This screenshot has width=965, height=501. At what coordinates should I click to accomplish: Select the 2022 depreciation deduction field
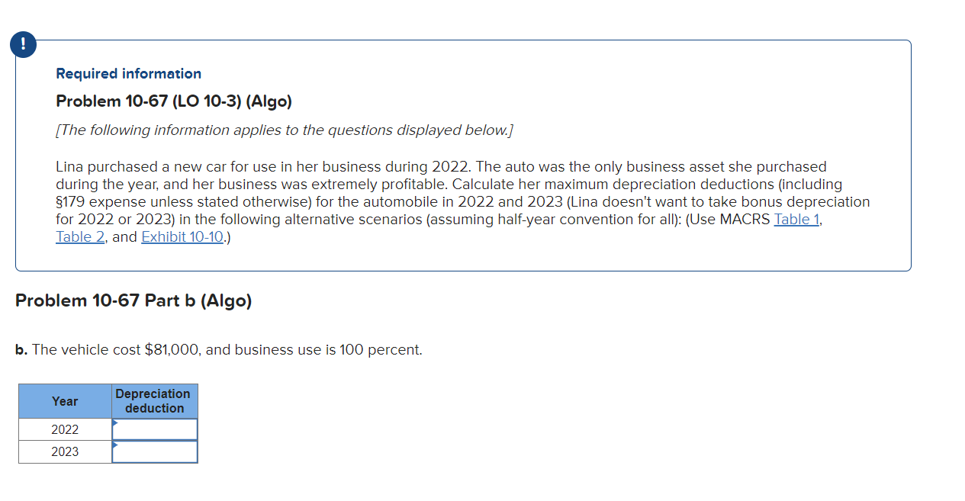click(x=155, y=429)
